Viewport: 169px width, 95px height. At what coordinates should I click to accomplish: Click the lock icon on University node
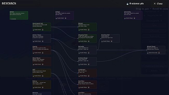(x=134, y=18)
